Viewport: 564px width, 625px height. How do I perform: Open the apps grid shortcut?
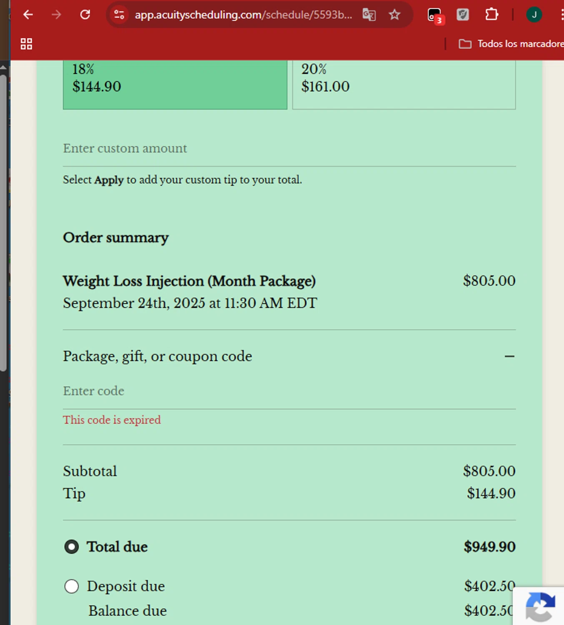26,44
